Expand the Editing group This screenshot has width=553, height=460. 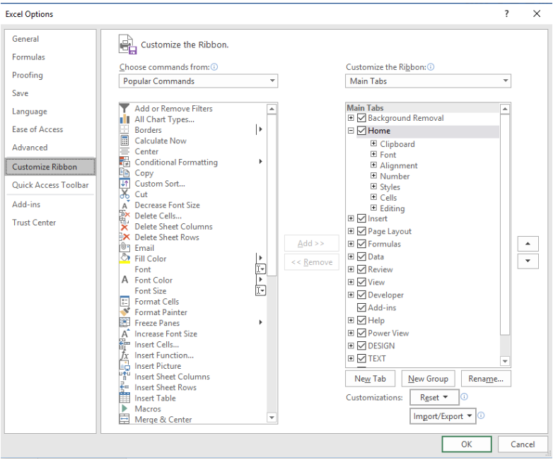[373, 208]
